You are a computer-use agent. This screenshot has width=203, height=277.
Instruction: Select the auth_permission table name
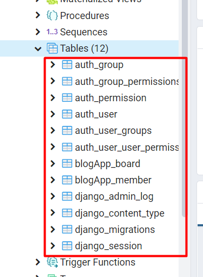click(x=111, y=98)
